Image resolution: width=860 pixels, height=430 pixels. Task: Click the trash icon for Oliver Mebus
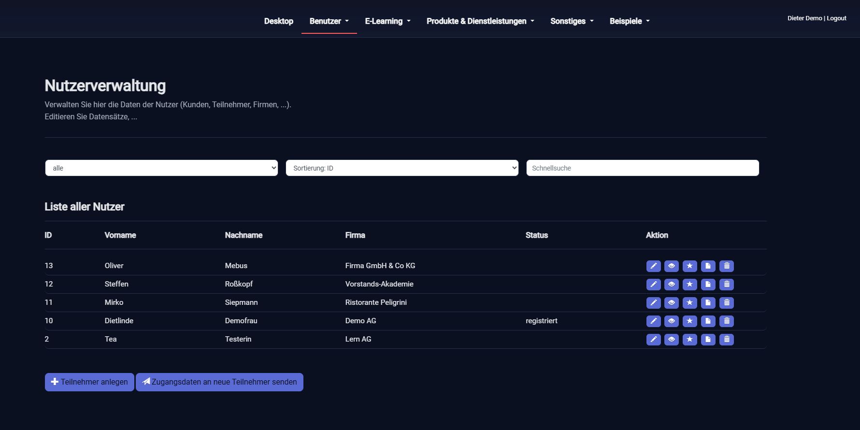click(x=726, y=266)
